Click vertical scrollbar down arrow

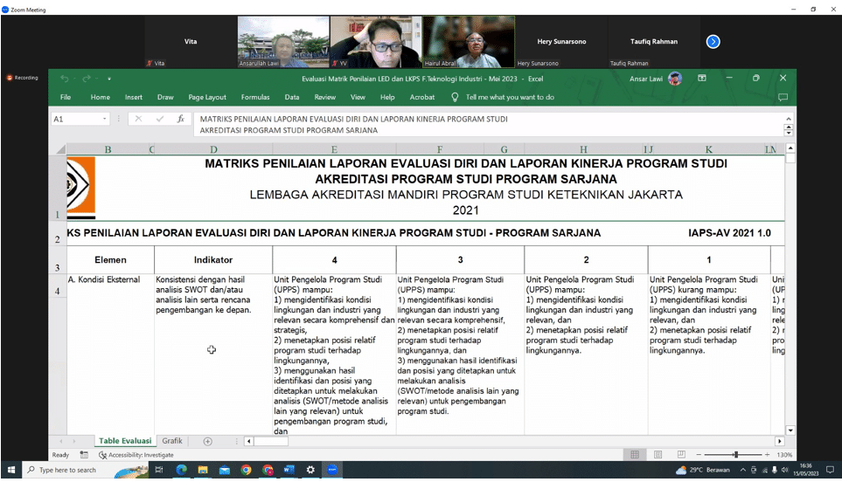pos(790,430)
